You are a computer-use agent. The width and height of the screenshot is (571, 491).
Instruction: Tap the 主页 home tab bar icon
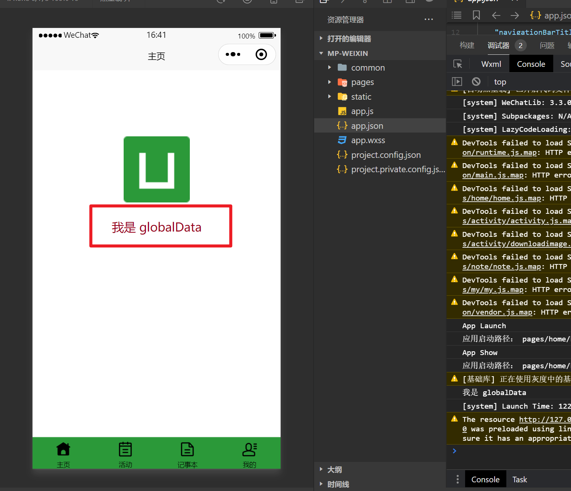[x=63, y=449]
